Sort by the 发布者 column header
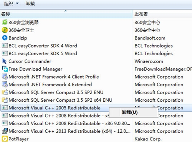The height and width of the screenshot is (142, 192). click(x=162, y=14)
